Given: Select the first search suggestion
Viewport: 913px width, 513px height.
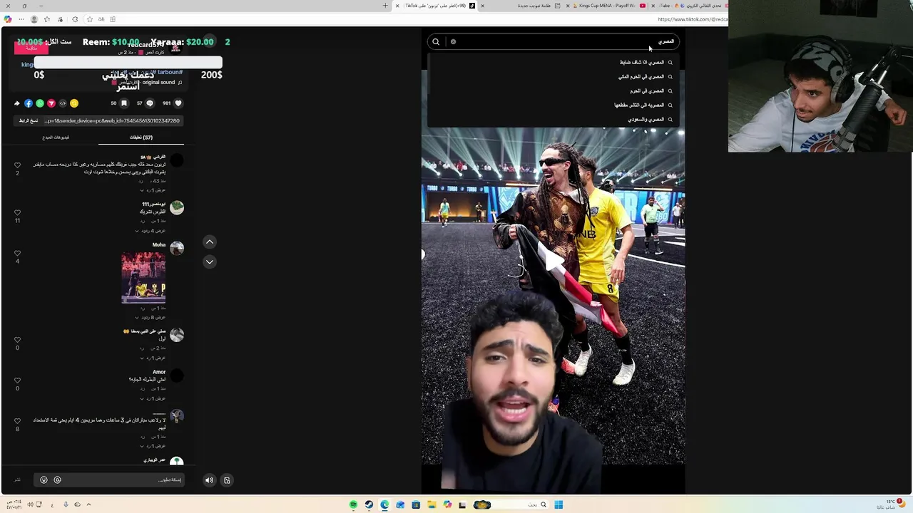Looking at the screenshot, I should [x=553, y=62].
